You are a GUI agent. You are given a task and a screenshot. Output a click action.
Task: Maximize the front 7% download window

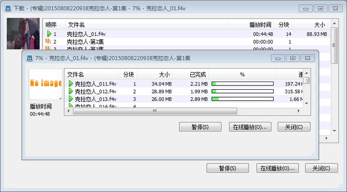coord(293,58)
